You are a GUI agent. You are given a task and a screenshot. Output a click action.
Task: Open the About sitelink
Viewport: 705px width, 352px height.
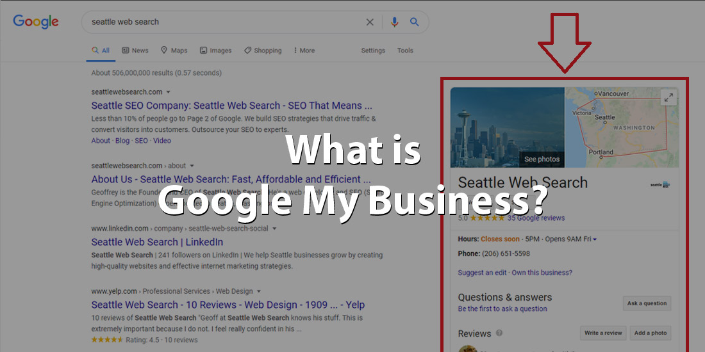(101, 141)
